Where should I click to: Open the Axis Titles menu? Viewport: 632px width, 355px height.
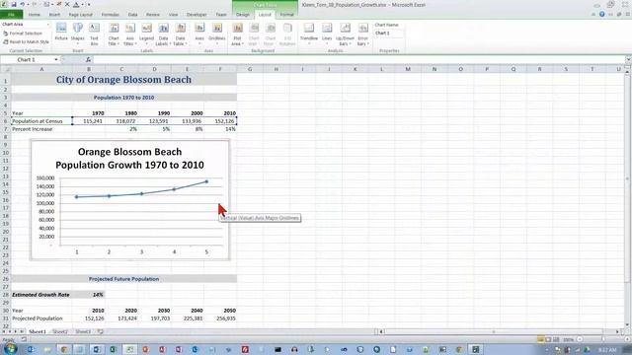pyautogui.click(x=129, y=34)
